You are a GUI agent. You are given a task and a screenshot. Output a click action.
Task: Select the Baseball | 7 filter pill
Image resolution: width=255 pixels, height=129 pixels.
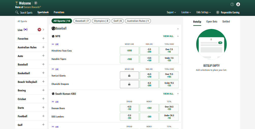pyautogui.click(x=82, y=21)
